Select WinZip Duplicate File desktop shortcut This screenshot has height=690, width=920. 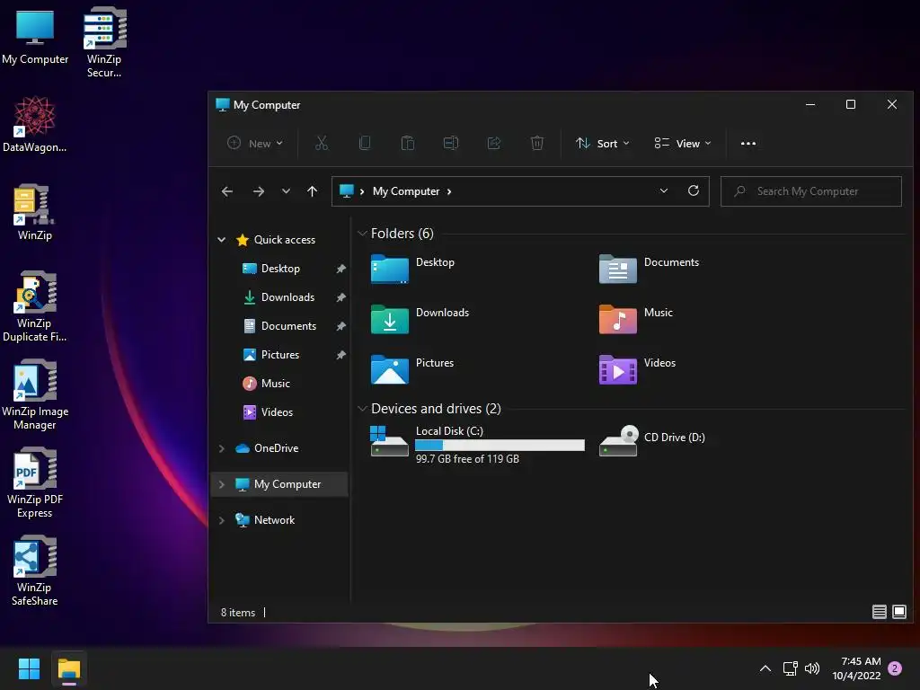pyautogui.click(x=35, y=307)
